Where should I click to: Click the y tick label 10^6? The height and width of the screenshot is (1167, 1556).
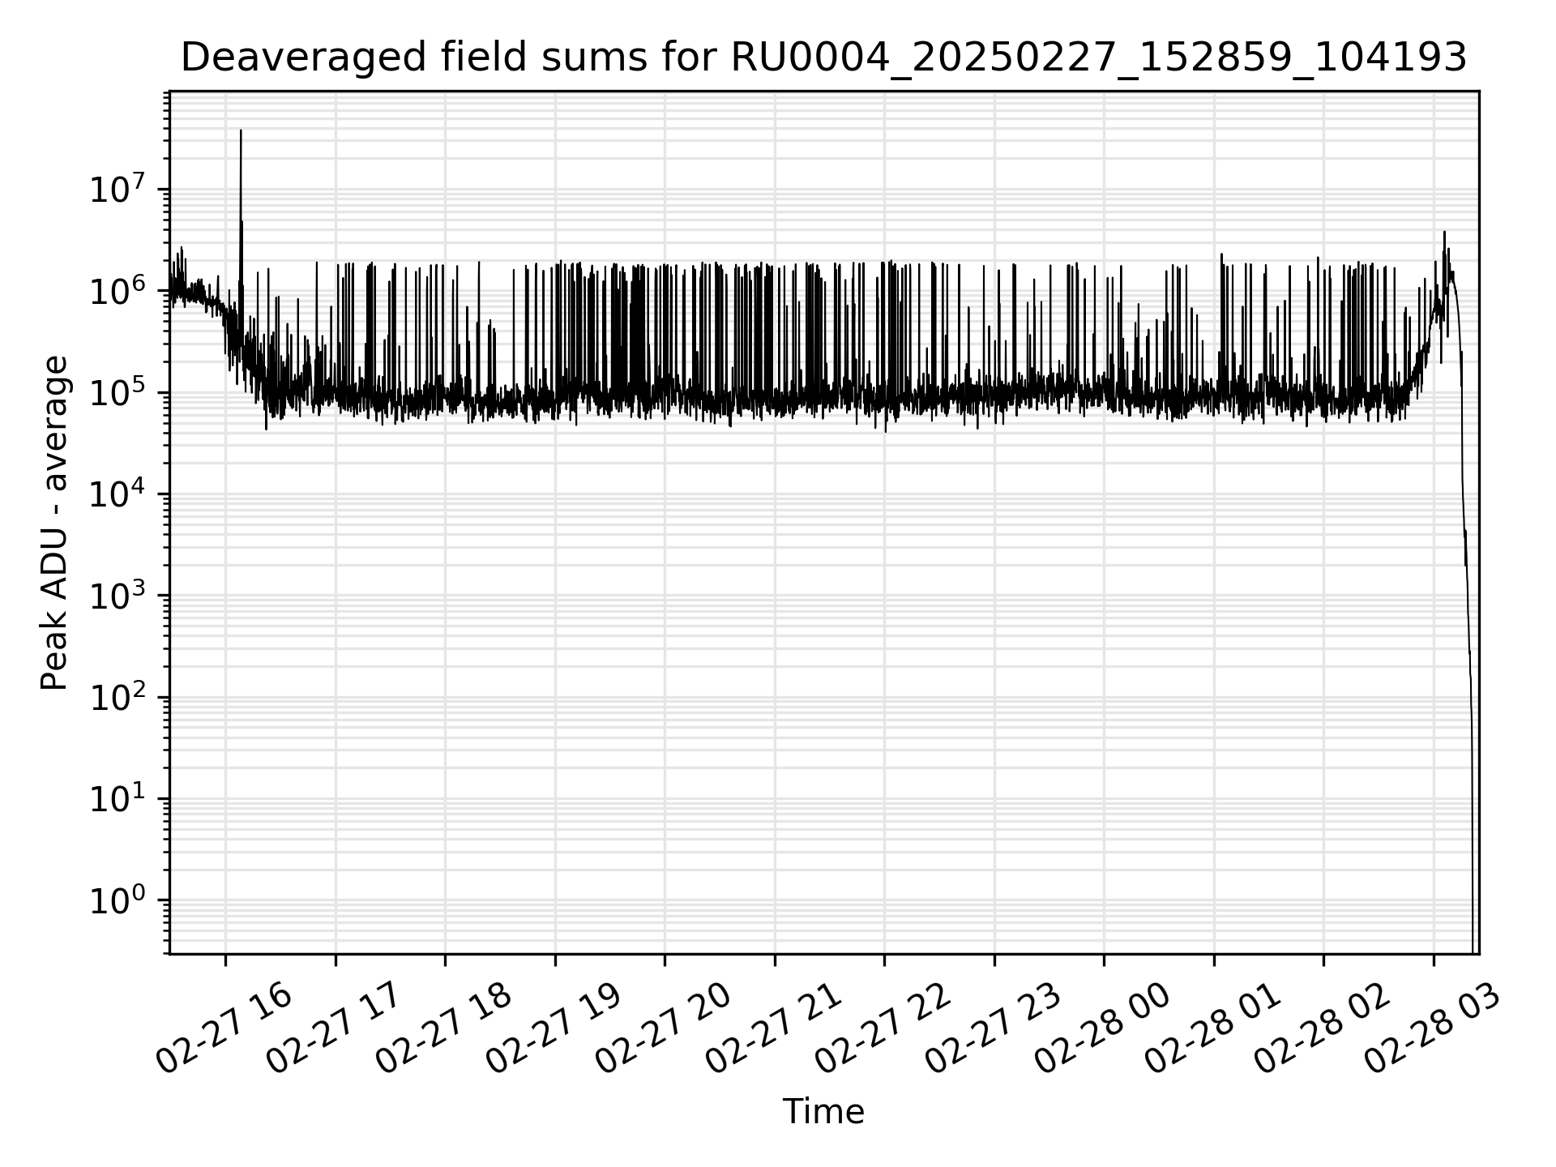tap(118, 289)
